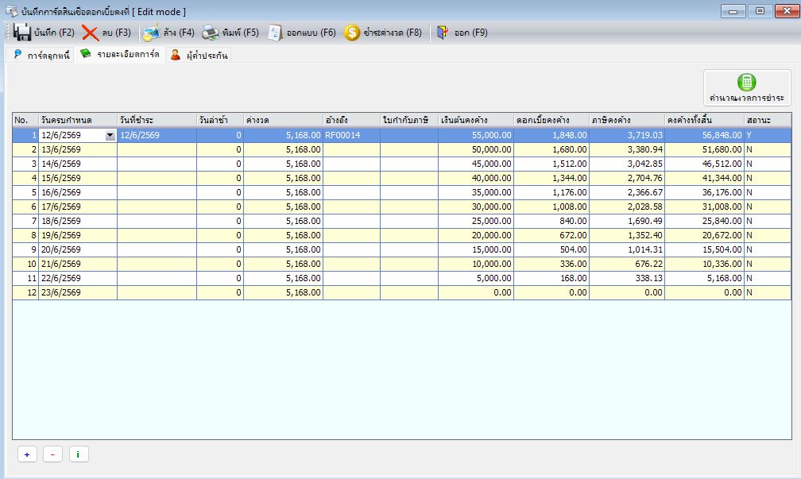Image resolution: width=801 pixels, height=479 pixels.
Task: Click the payment date 12/6/2569 cell
Action: pos(157,135)
